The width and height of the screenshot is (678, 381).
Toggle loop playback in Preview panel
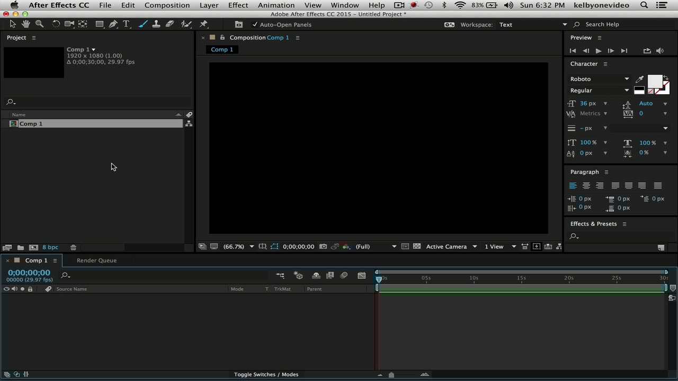647,51
